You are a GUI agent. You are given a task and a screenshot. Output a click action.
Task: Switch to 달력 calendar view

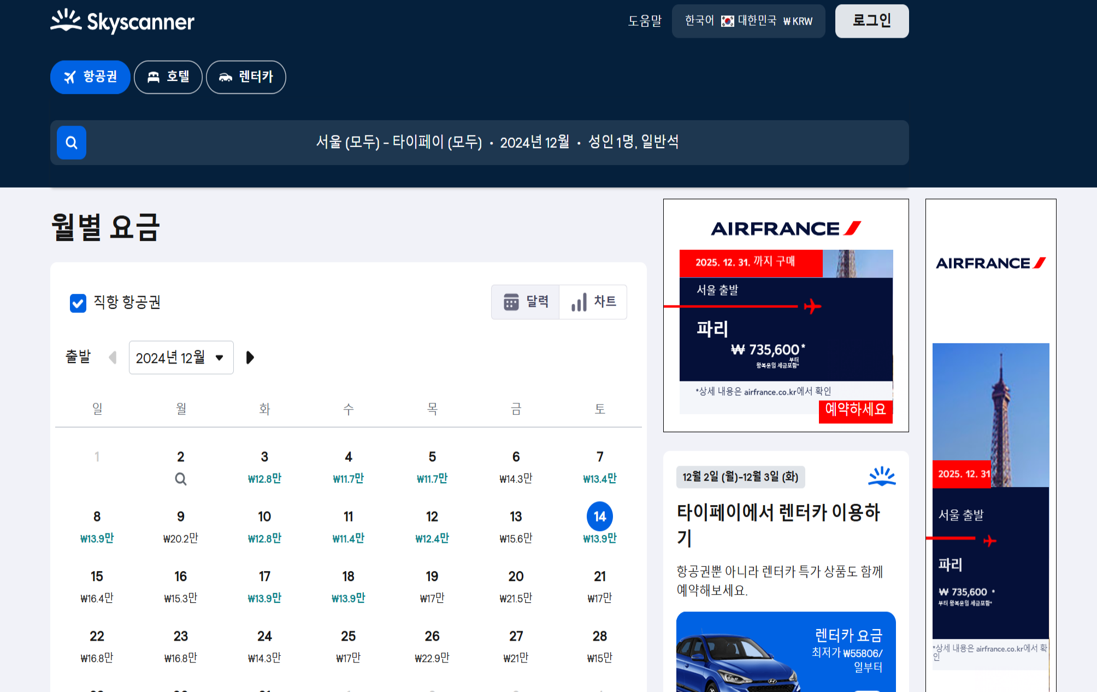(x=525, y=302)
